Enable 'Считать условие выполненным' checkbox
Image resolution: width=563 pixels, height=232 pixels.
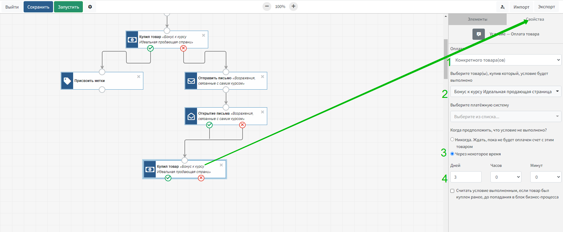click(x=452, y=191)
